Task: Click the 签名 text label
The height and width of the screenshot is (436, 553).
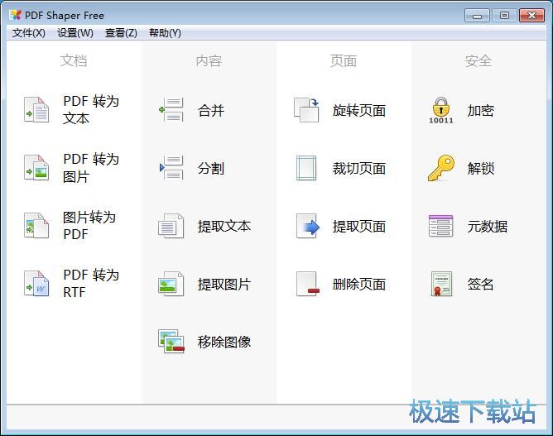Action: click(481, 284)
